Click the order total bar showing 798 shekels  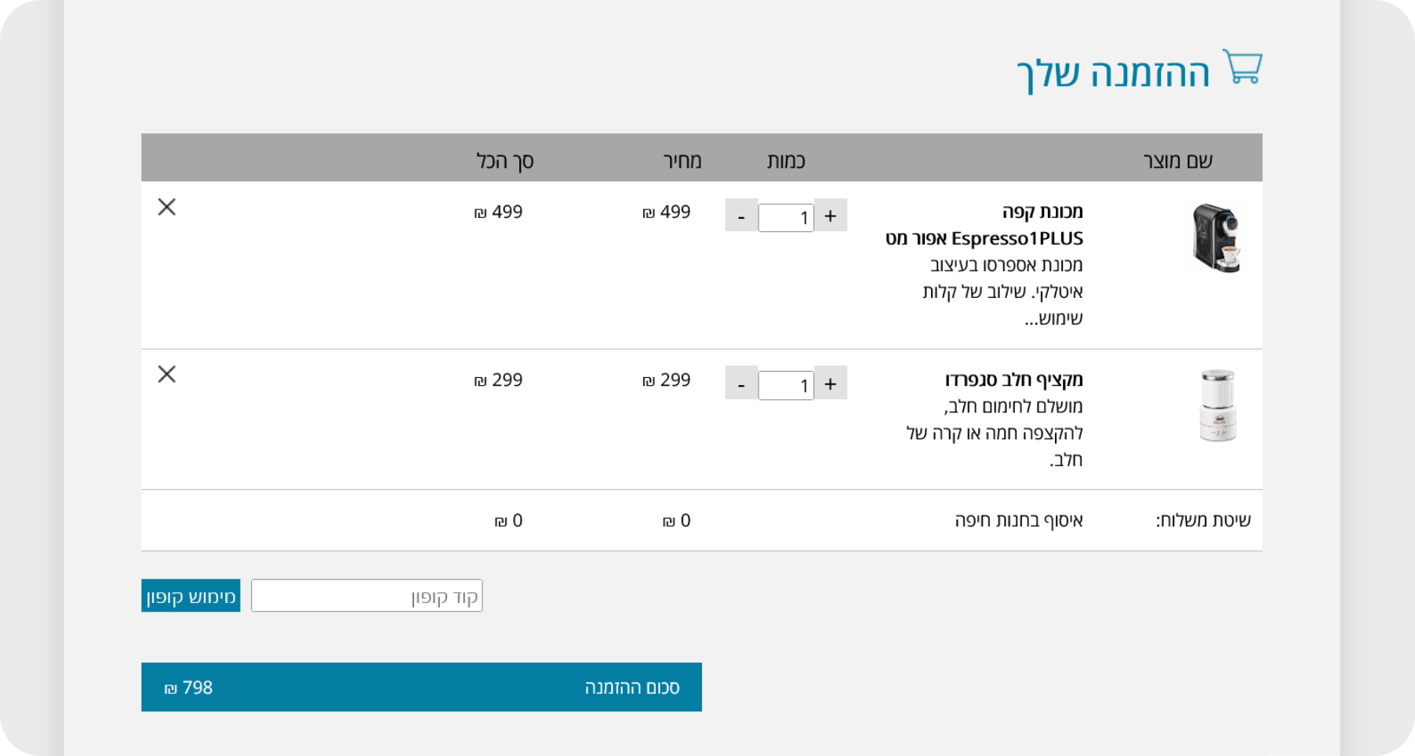[421, 687]
